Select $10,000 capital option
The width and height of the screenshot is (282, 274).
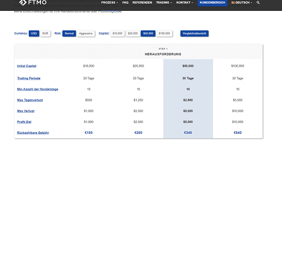click(117, 33)
